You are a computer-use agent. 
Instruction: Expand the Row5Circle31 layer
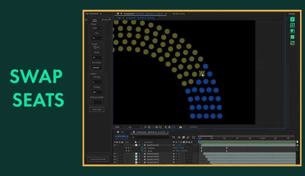coord(134,163)
